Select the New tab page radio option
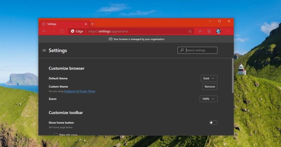281x147 pixels. (56, 135)
